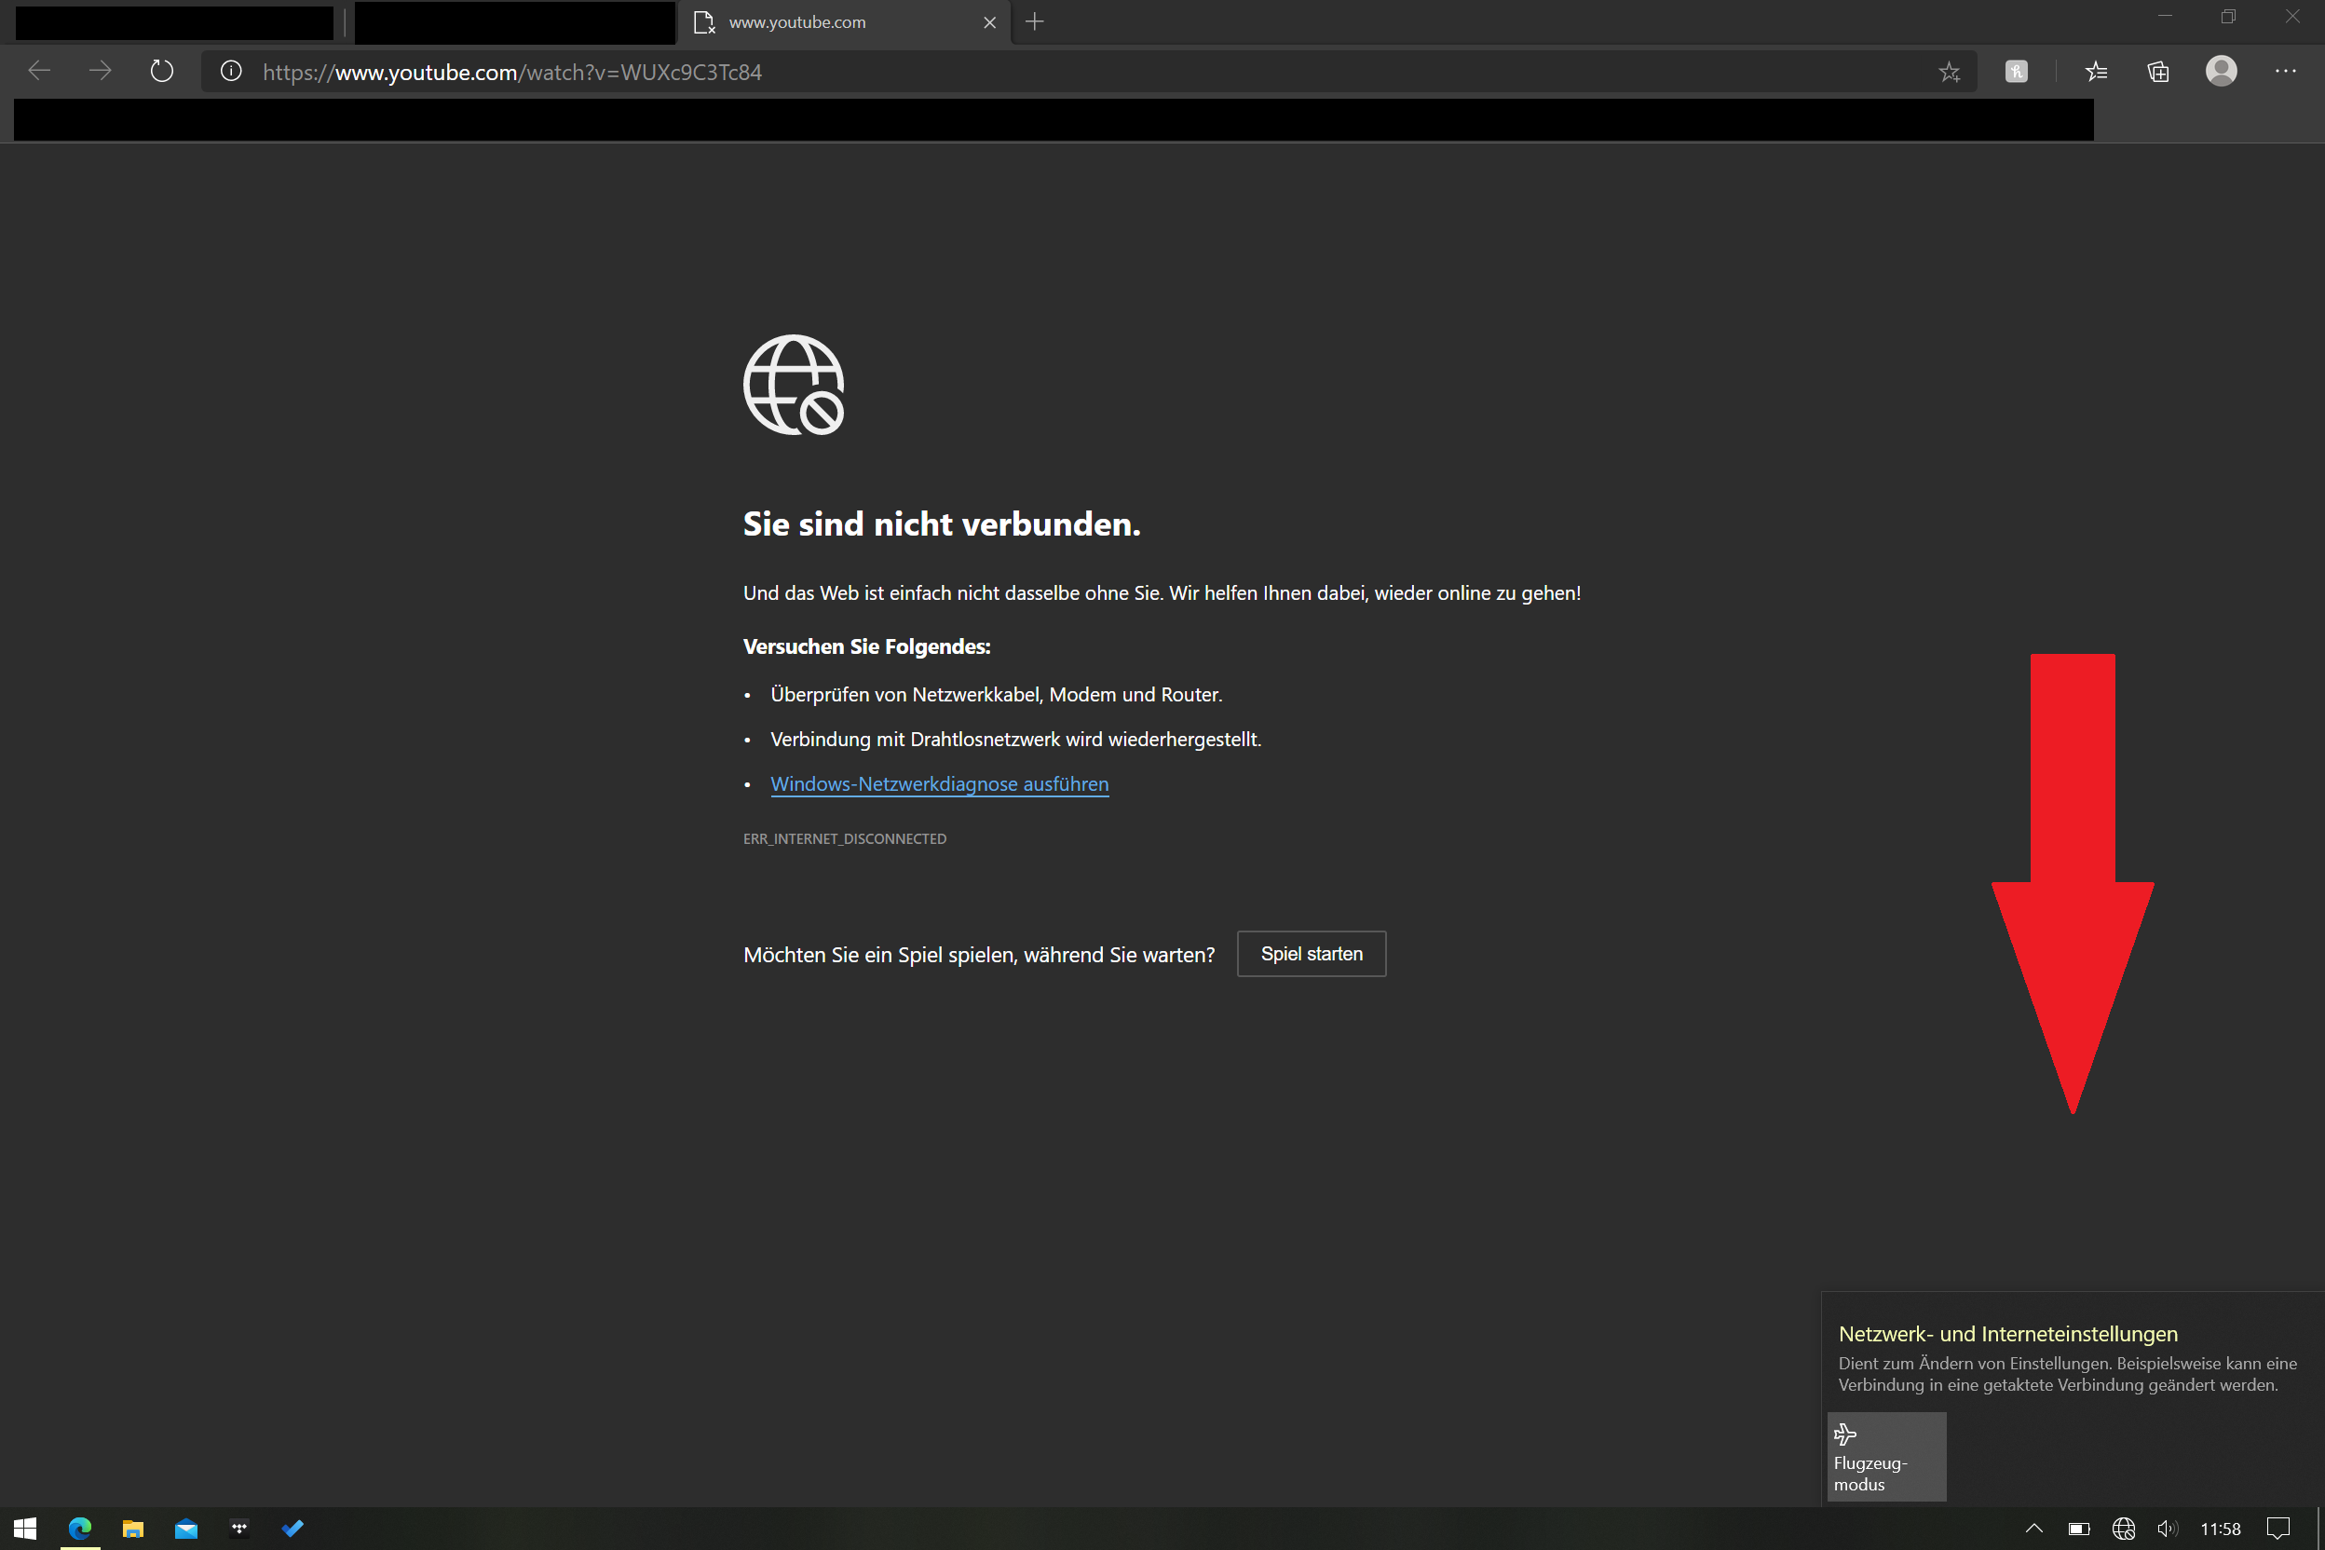Run Windows-Netzwerkdiagnose ausführen link
Screen dimensions: 2325x1550
coord(939,784)
